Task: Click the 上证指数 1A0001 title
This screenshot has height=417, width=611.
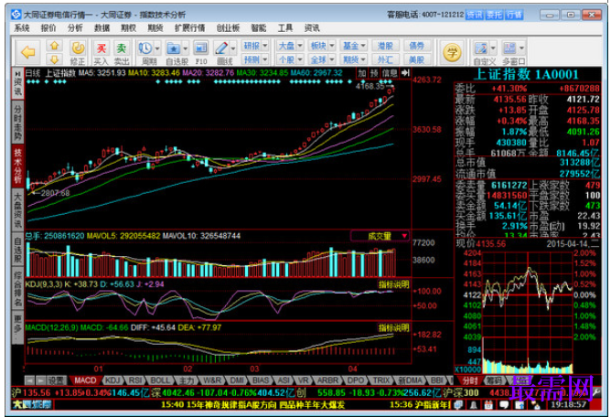Action: [x=526, y=74]
